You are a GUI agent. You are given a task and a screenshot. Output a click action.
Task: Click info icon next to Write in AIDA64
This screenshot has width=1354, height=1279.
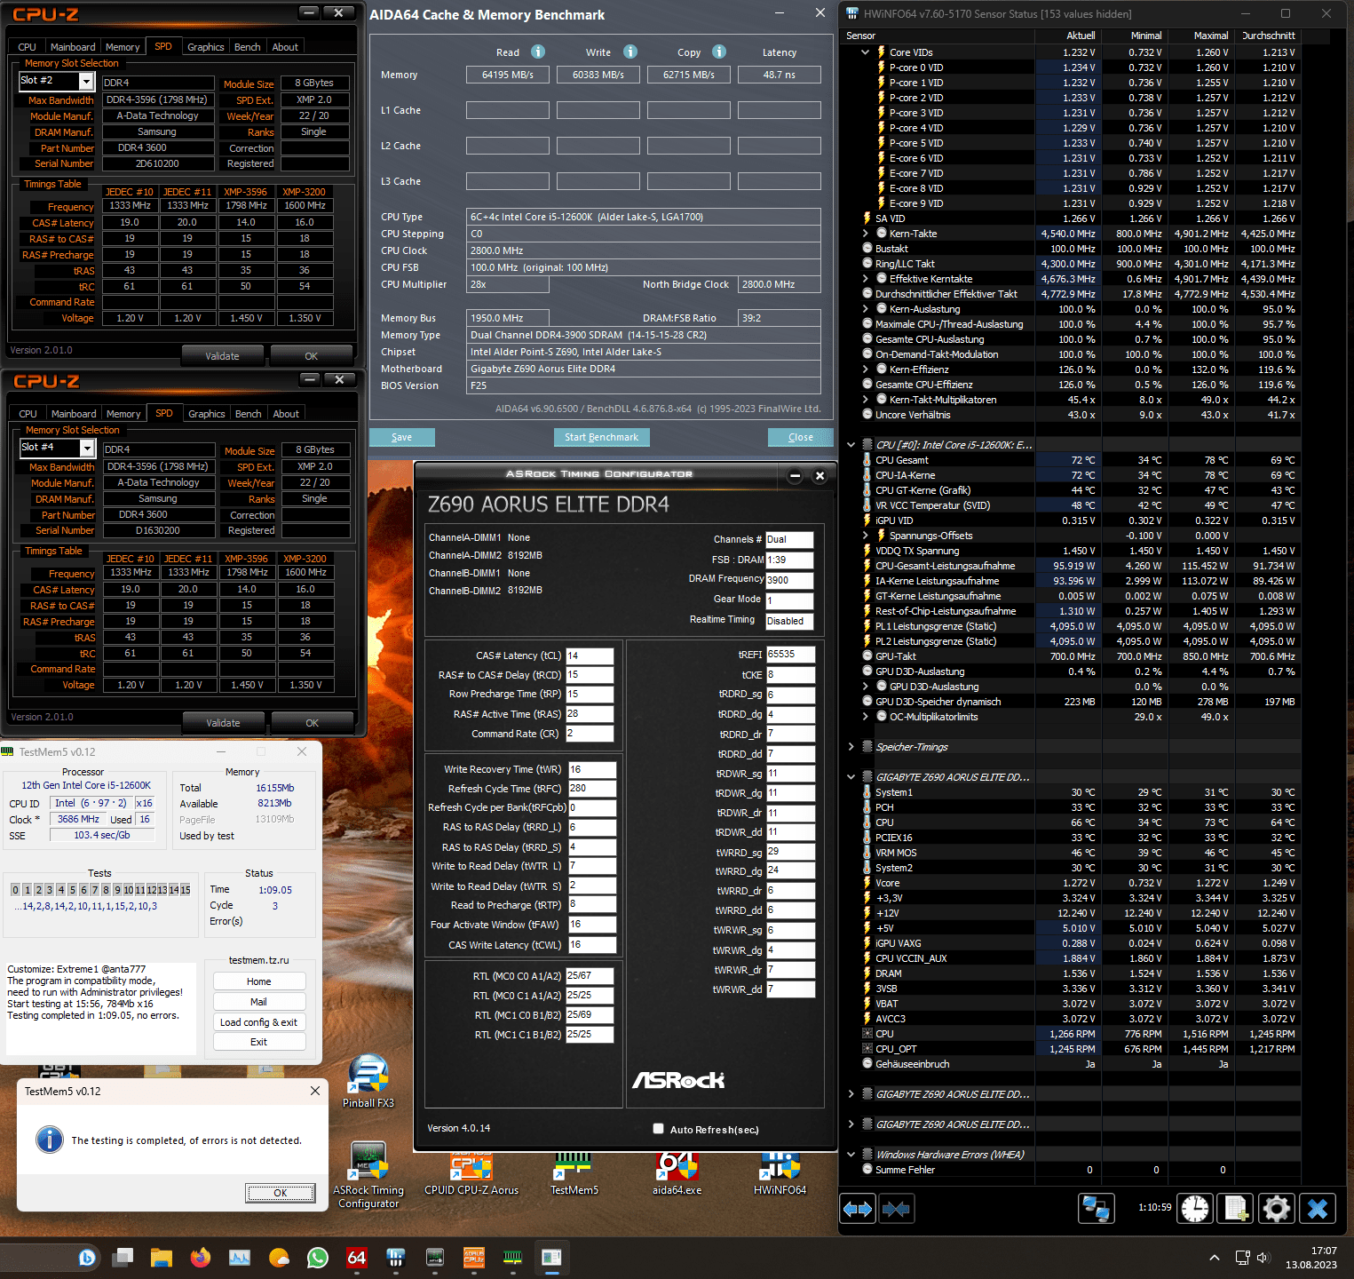(630, 52)
